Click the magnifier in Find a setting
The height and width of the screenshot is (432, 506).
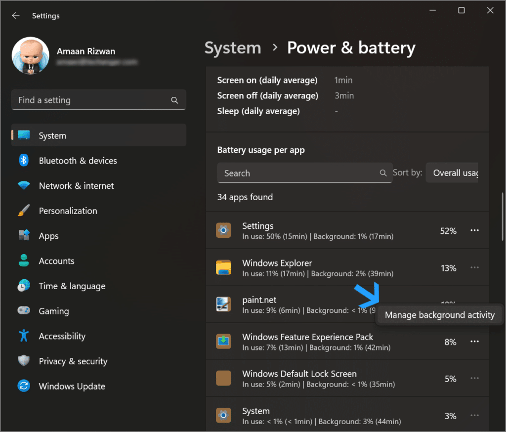pyautogui.click(x=174, y=100)
